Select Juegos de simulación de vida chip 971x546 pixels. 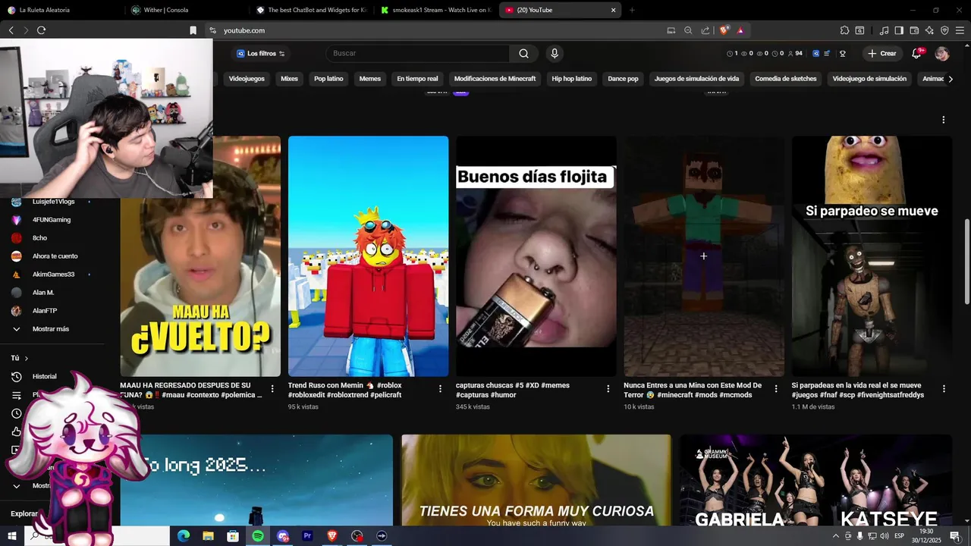pyautogui.click(x=696, y=79)
